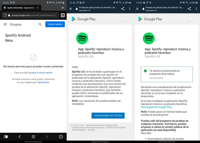Click 'No tienes permiso para acceder' message
Image resolution: width=200 pixels, height=143 pixels.
point(33,66)
